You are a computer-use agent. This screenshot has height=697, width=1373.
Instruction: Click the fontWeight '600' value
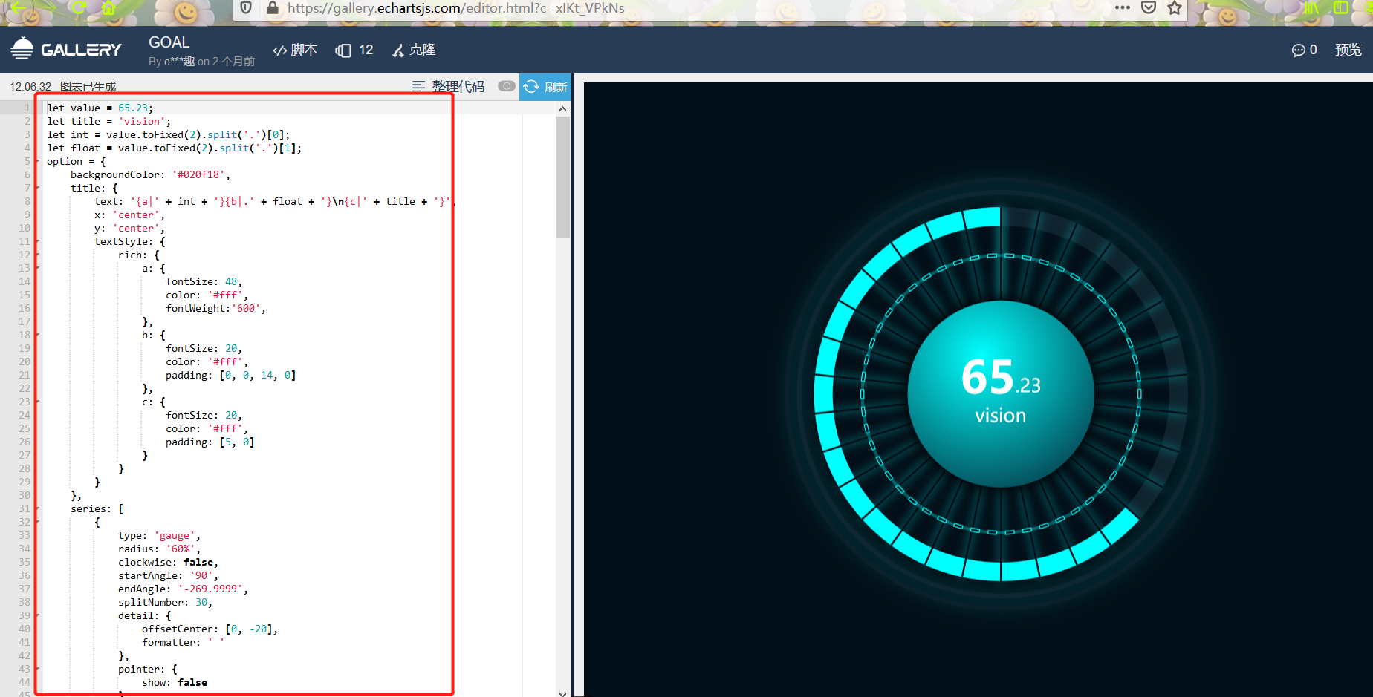click(246, 308)
